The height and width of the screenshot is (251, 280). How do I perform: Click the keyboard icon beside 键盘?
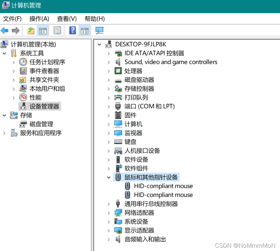pyautogui.click(x=118, y=142)
